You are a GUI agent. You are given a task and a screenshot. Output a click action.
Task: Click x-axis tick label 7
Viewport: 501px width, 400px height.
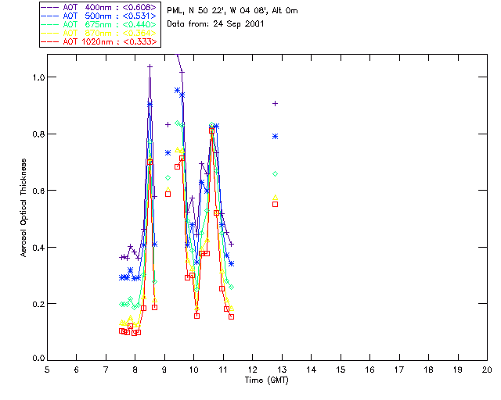pos(106,370)
